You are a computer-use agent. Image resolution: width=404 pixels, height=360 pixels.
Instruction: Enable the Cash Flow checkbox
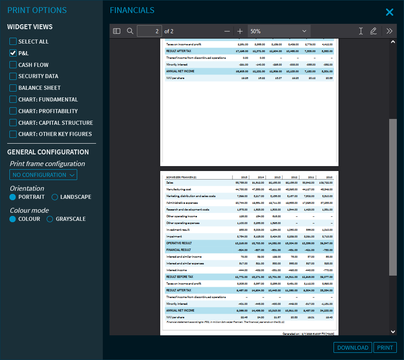coord(13,65)
